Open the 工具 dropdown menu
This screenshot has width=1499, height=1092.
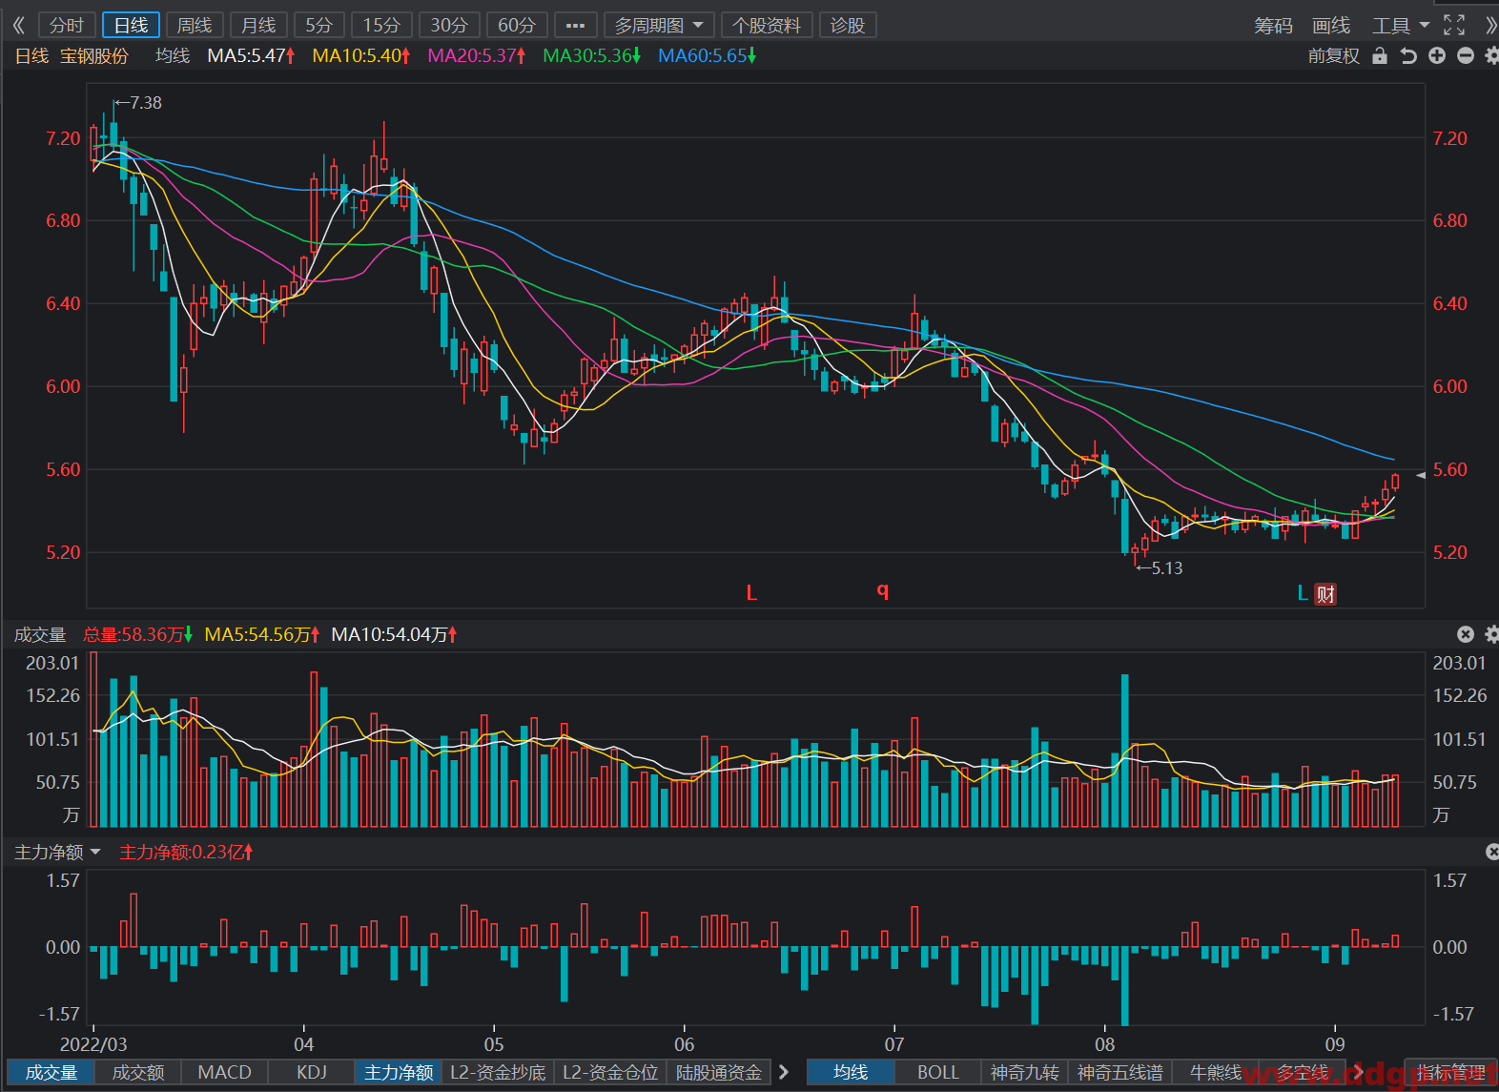pos(1401,25)
